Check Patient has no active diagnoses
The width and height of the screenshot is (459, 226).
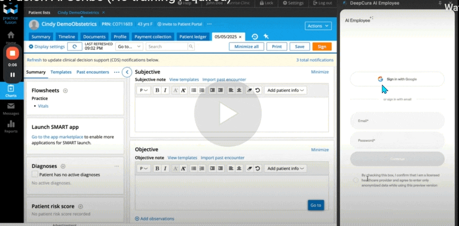click(35, 175)
